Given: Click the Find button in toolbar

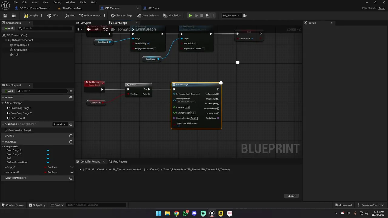Looking at the screenshot, I should tap(70, 15).
